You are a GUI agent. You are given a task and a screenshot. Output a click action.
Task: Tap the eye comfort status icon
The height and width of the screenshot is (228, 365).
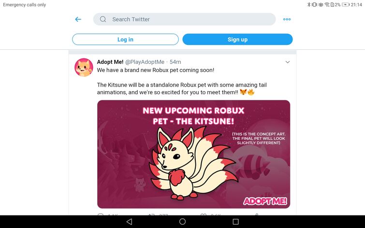[321, 5]
